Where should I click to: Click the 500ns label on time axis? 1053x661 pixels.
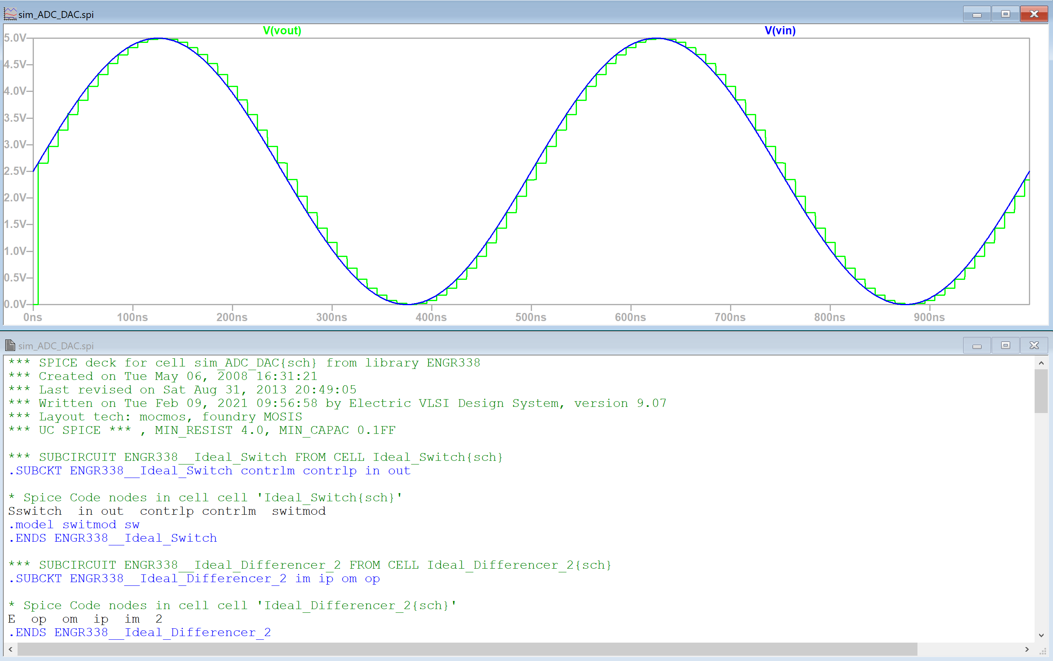coord(530,317)
